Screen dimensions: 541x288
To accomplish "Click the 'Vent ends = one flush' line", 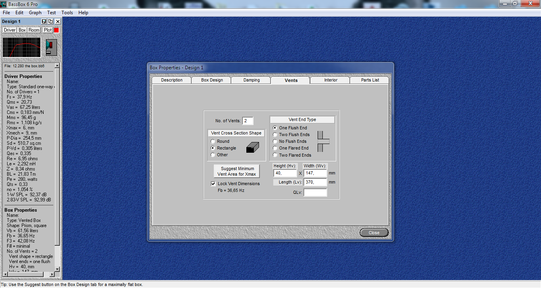I will (30, 261).
